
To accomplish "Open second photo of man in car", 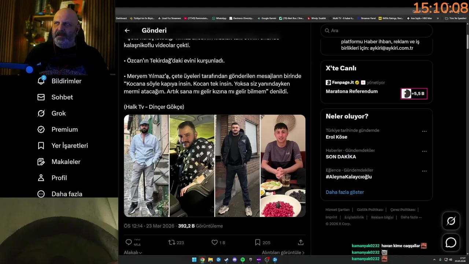I will [192, 166].
